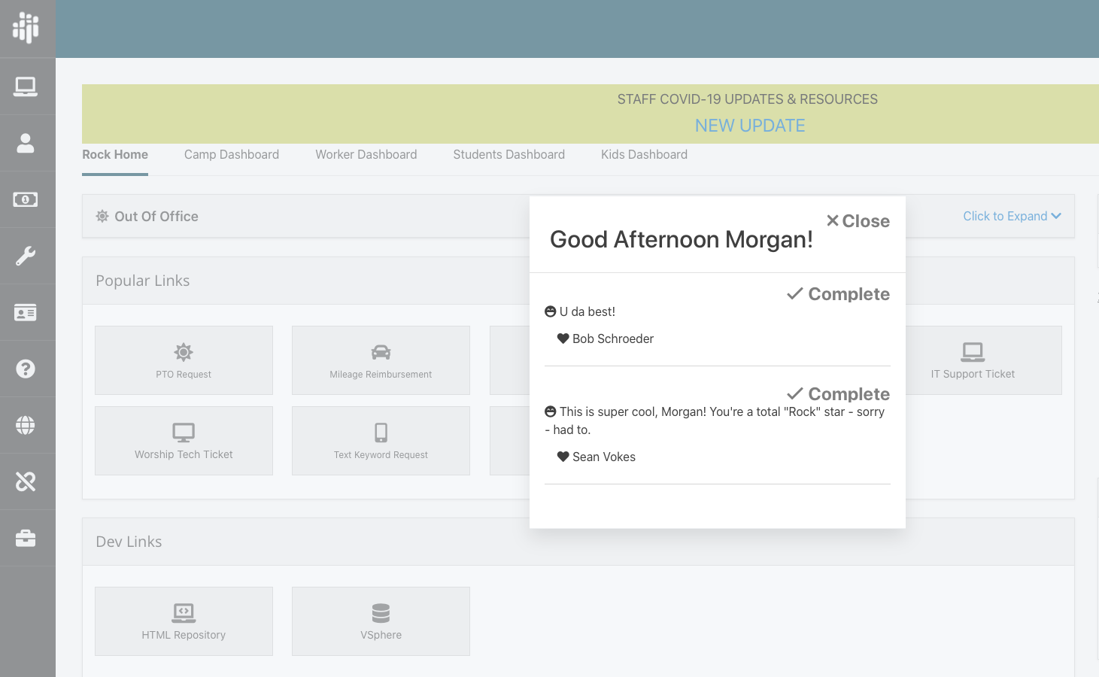Click the 'Out Of Office' title text

point(156,216)
